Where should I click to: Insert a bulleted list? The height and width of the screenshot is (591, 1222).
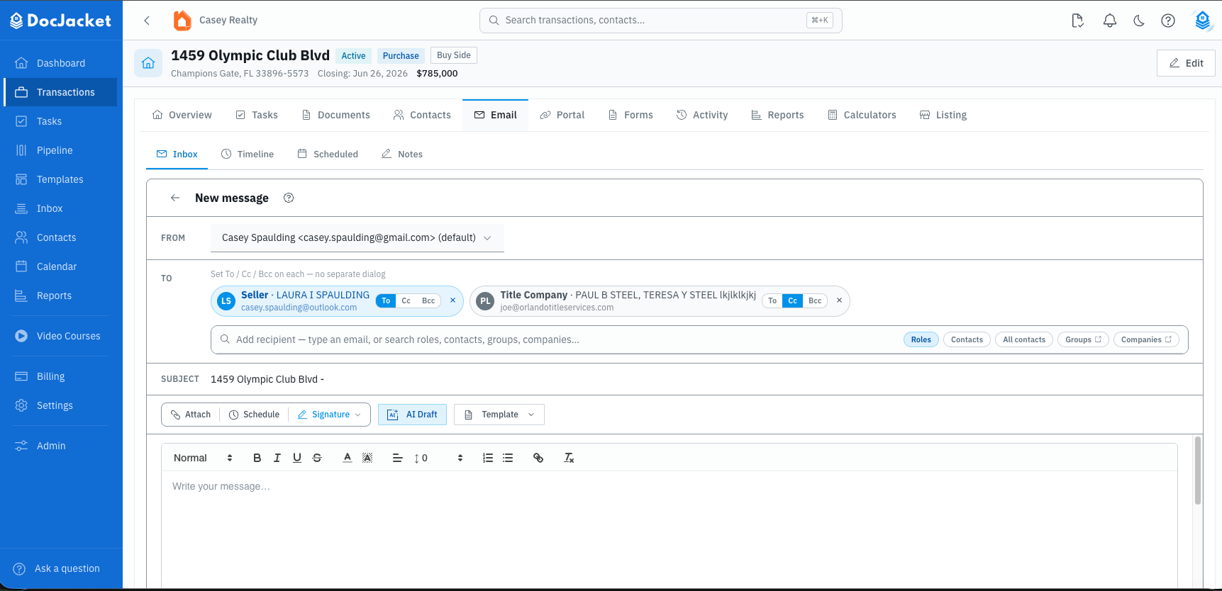click(508, 458)
